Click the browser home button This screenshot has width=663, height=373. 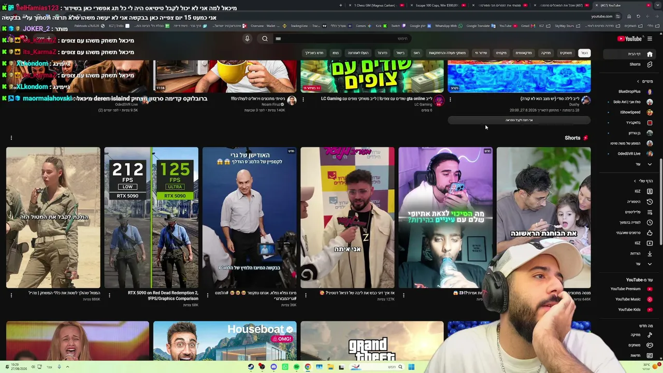coord(629,17)
